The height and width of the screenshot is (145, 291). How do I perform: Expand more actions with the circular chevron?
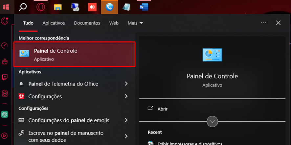[x=212, y=122]
